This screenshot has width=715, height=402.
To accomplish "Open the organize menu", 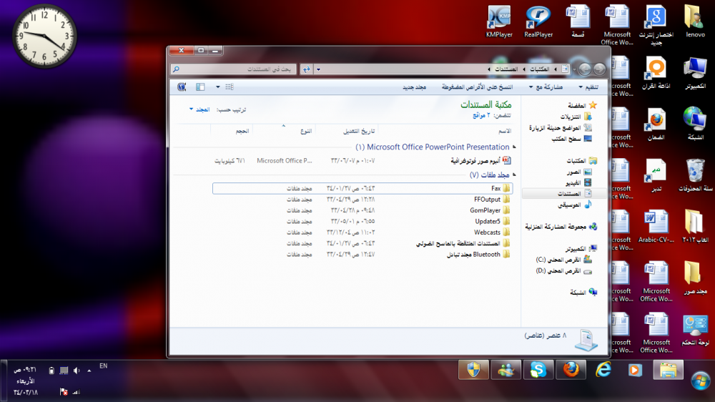I will click(x=588, y=87).
